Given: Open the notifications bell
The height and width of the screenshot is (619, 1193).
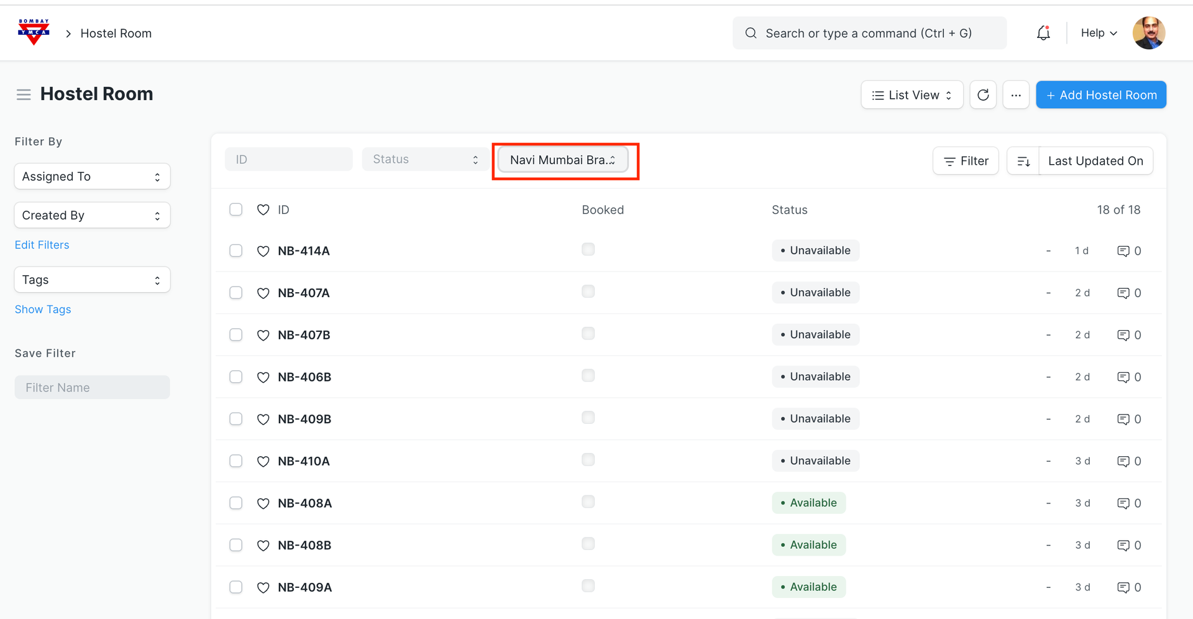Looking at the screenshot, I should pos(1043,33).
